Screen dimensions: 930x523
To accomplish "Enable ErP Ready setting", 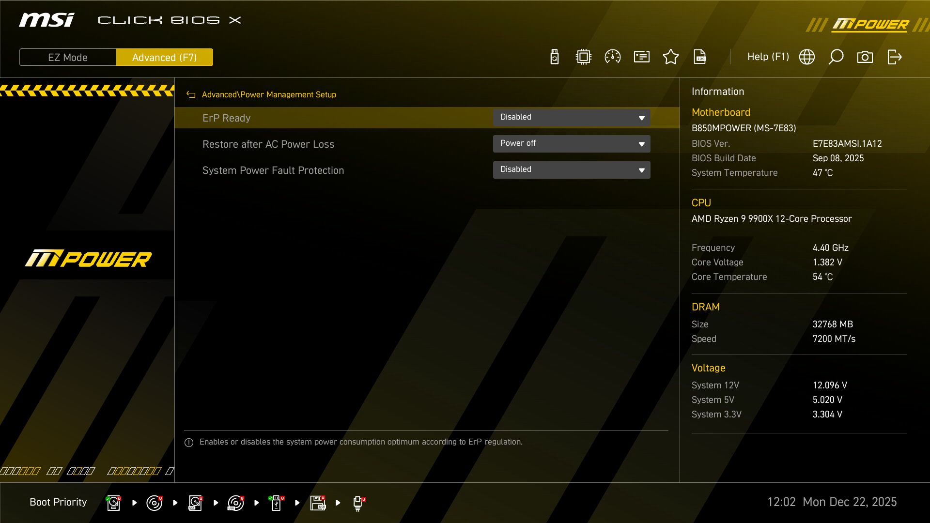I will (x=572, y=117).
